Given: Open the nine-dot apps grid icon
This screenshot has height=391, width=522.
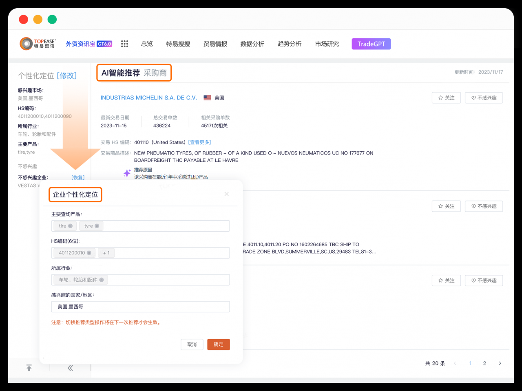Looking at the screenshot, I should 125,44.
